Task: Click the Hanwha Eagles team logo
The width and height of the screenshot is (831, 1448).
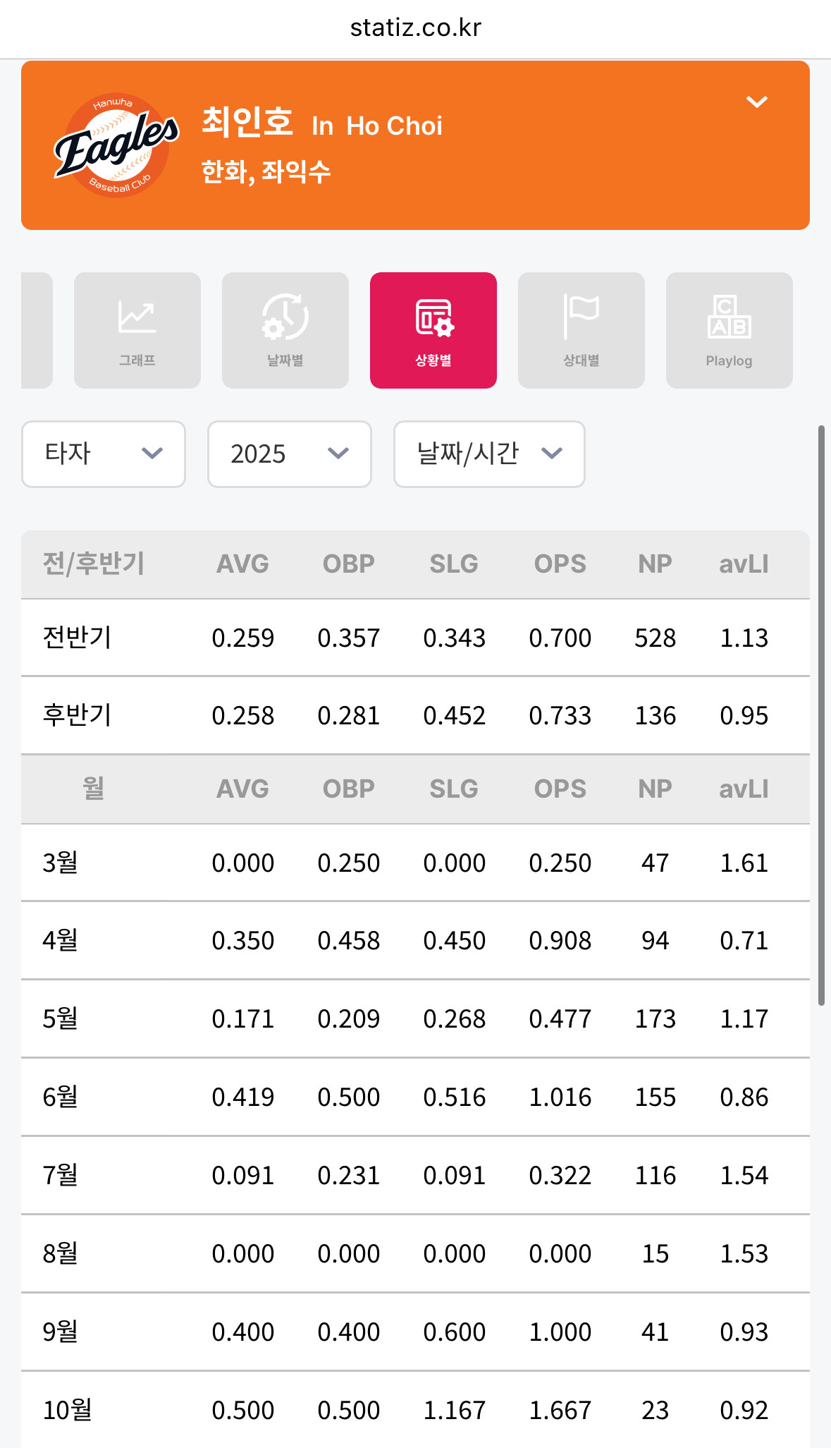Action: click(x=116, y=145)
